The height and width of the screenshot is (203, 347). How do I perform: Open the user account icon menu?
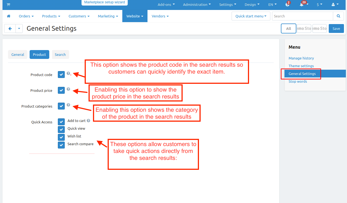tap(333, 4)
